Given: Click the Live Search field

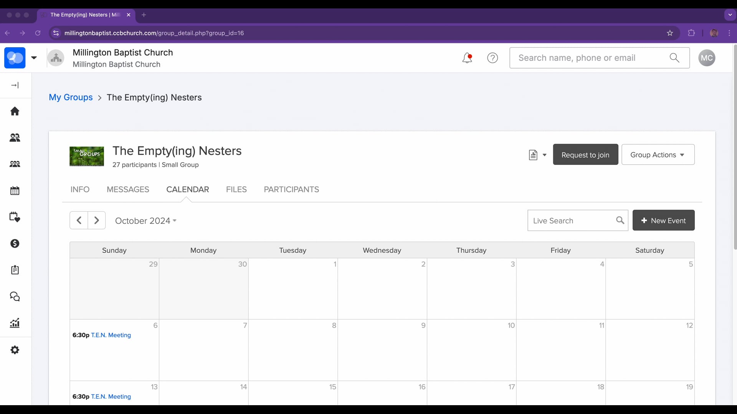Looking at the screenshot, I should [x=572, y=220].
